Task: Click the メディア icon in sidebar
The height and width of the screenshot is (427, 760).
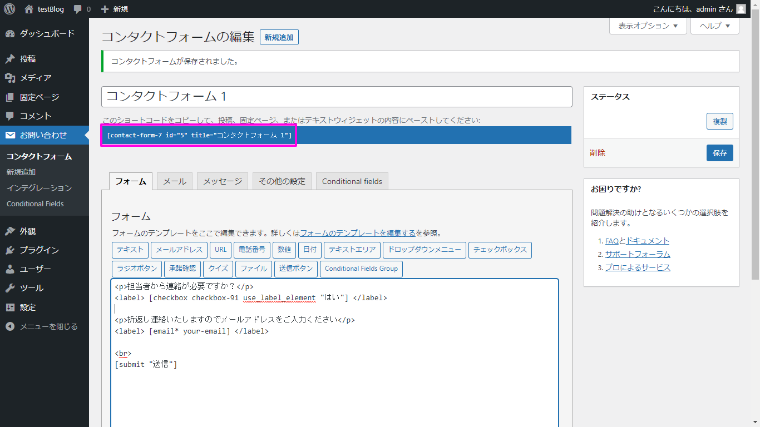Action: (10, 78)
